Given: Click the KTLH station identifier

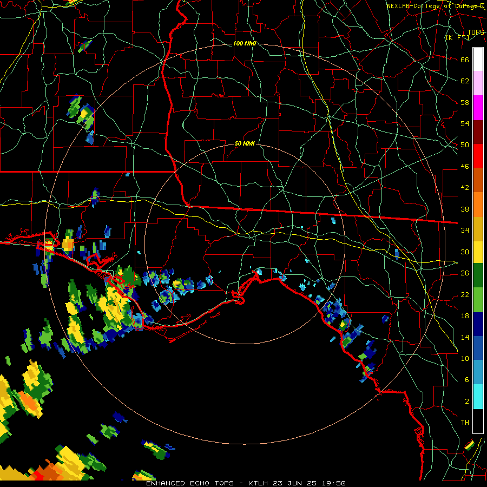Looking at the screenshot, I should click(x=259, y=483).
